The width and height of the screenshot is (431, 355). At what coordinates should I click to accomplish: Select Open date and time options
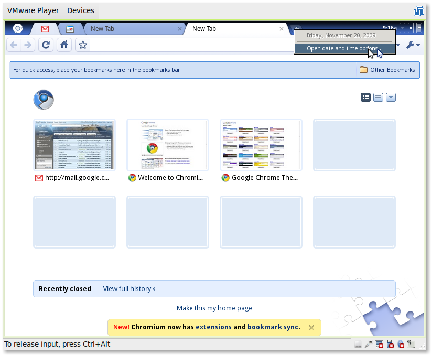[344, 49]
